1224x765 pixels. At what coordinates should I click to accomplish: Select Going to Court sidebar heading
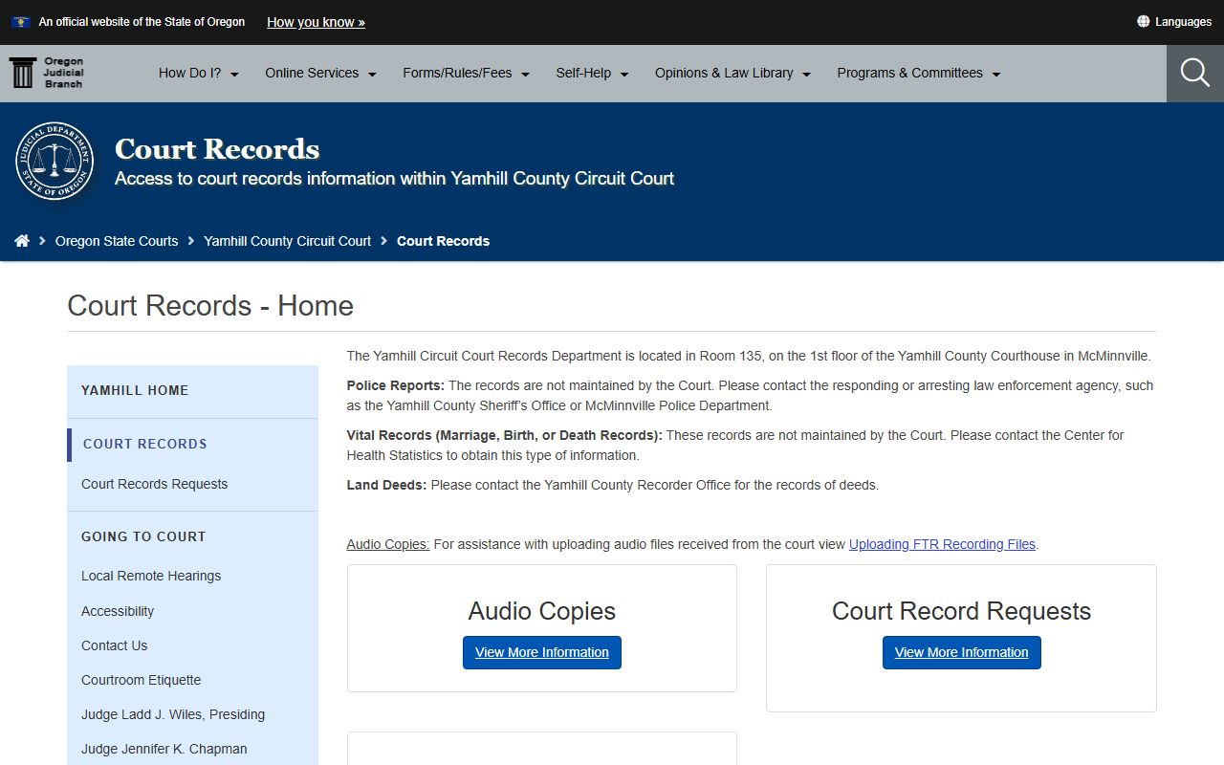(x=143, y=536)
